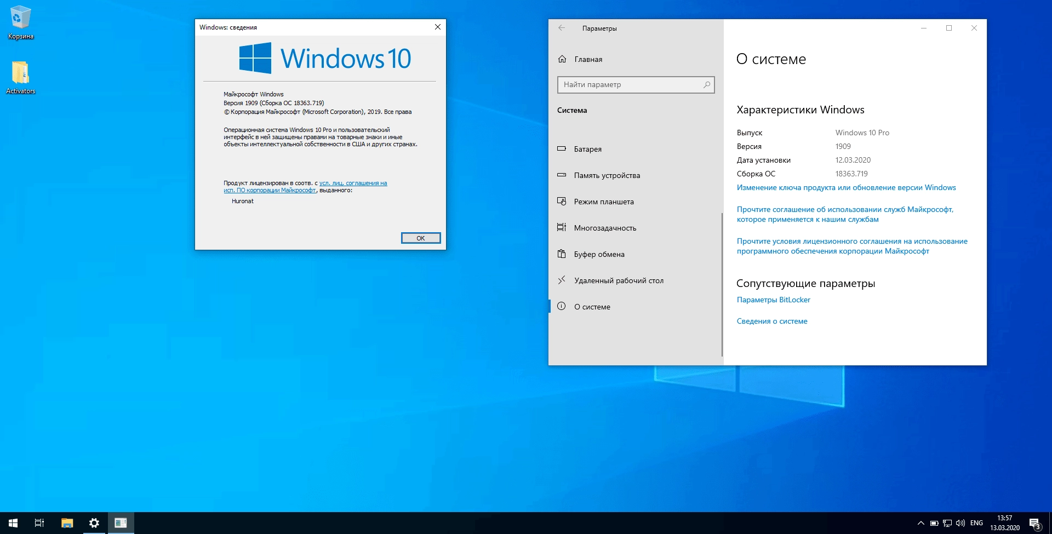
Task: Click the OS build value 18363.719 in Settings
Action: tap(851, 174)
